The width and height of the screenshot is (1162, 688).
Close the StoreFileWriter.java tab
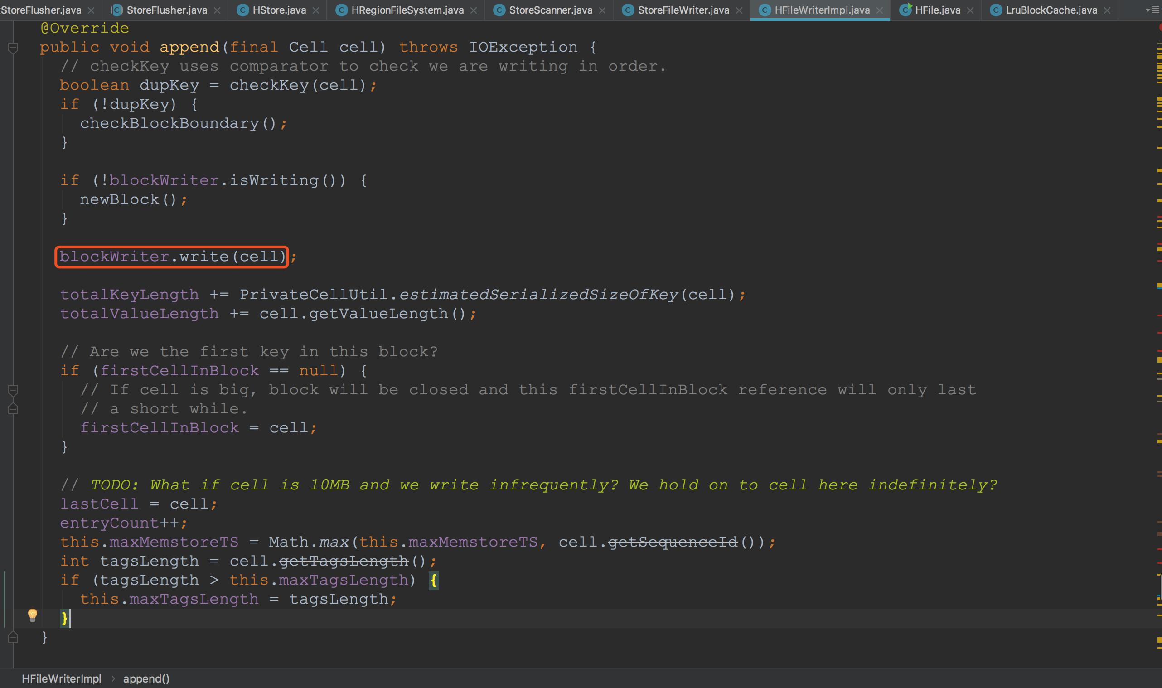pos(739,10)
